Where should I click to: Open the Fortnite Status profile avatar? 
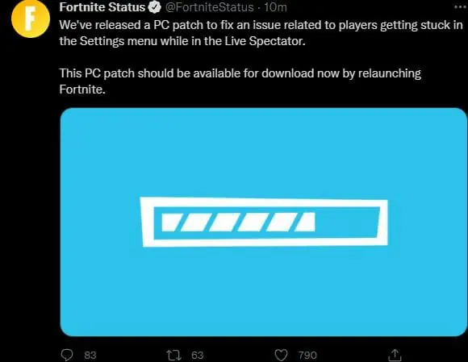(31, 19)
